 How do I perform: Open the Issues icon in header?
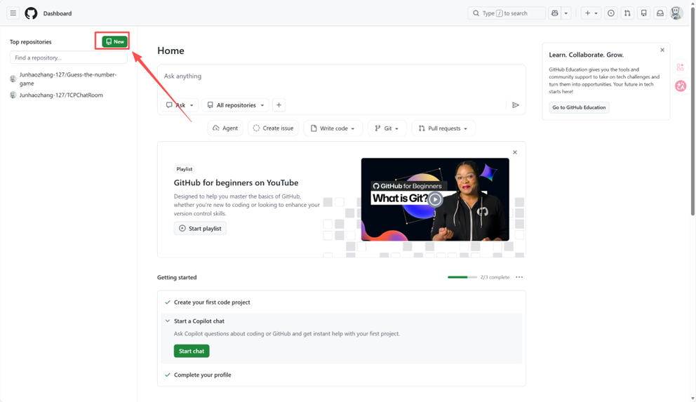click(611, 13)
